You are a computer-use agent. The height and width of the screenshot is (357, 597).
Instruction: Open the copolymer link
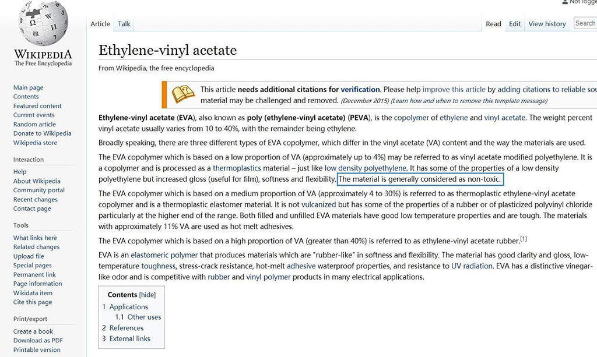click(411, 118)
